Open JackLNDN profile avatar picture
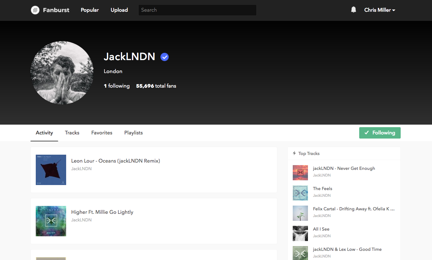Image resolution: width=432 pixels, height=260 pixels. [x=62, y=73]
